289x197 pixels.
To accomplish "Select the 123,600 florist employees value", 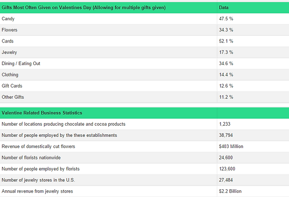I will (x=227, y=169).
